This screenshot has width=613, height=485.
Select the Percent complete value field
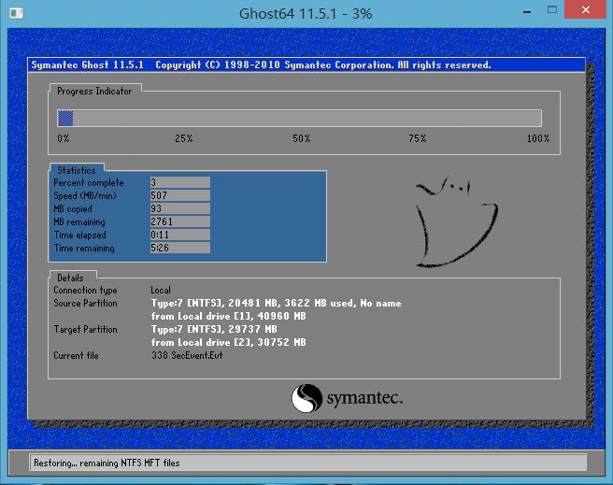[179, 183]
